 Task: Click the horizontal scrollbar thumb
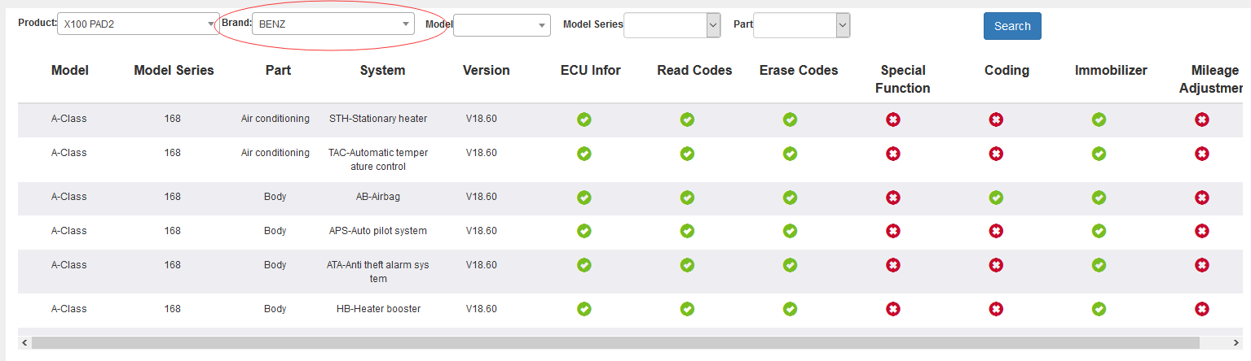point(615,343)
